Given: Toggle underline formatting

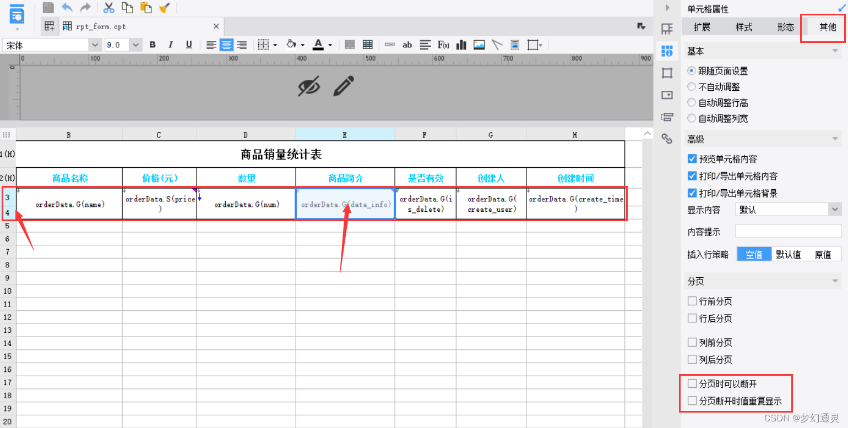Looking at the screenshot, I should click(x=189, y=45).
